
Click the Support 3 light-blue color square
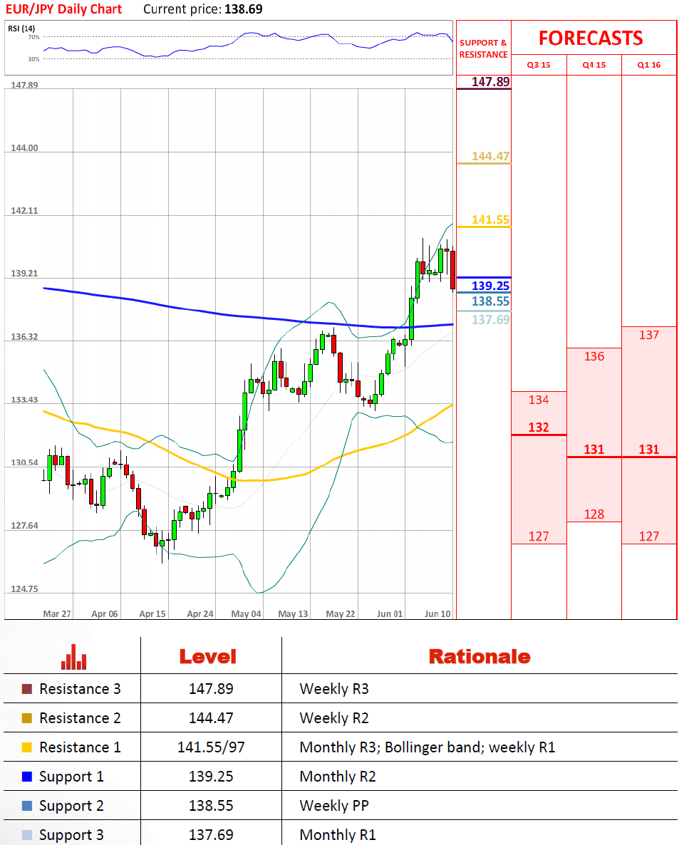tap(26, 835)
